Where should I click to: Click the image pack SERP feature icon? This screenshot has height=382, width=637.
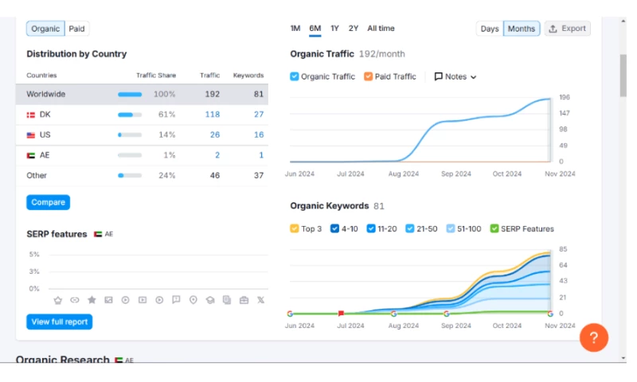click(108, 300)
